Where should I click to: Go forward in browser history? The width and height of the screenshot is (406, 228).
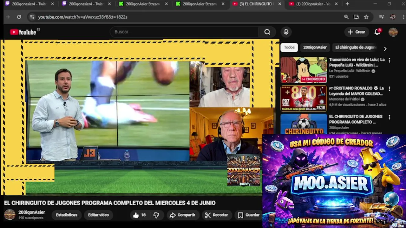click(8, 17)
